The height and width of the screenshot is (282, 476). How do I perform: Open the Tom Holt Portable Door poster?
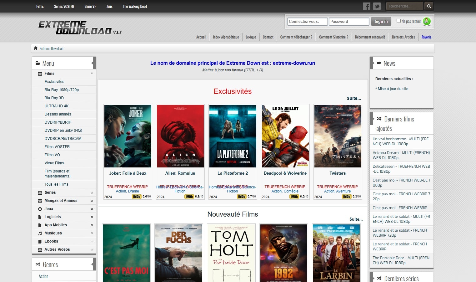click(231, 253)
